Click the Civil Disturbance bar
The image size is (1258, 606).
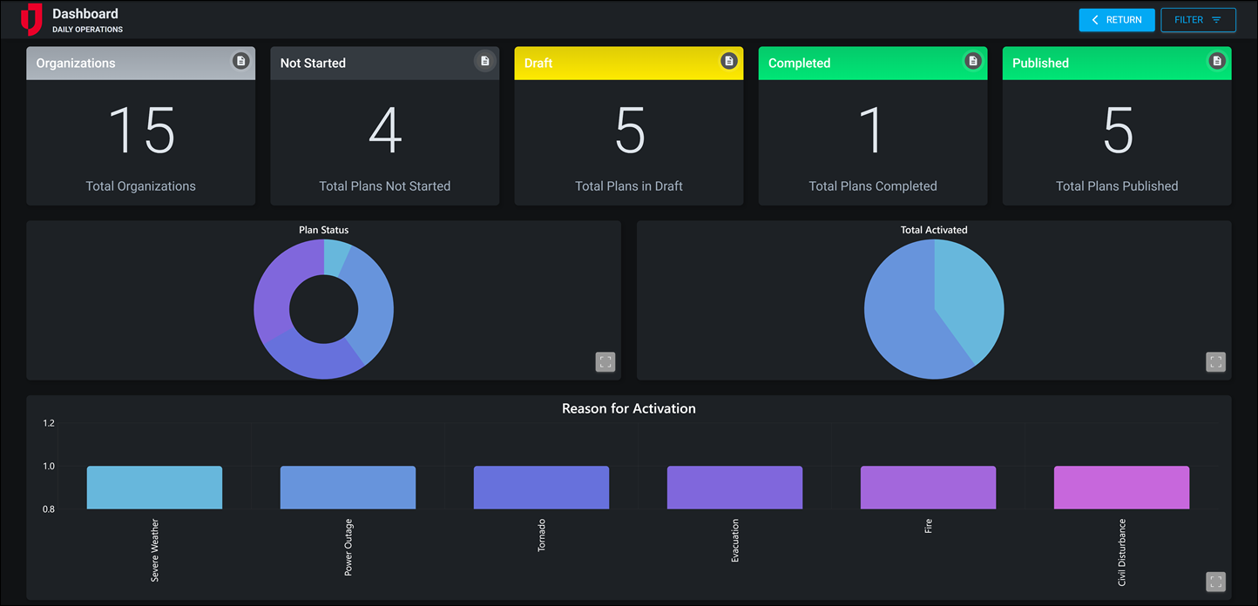click(1121, 487)
